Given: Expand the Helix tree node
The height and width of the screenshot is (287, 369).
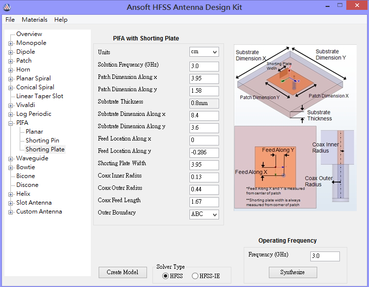Looking at the screenshot, I should coord(10,194).
